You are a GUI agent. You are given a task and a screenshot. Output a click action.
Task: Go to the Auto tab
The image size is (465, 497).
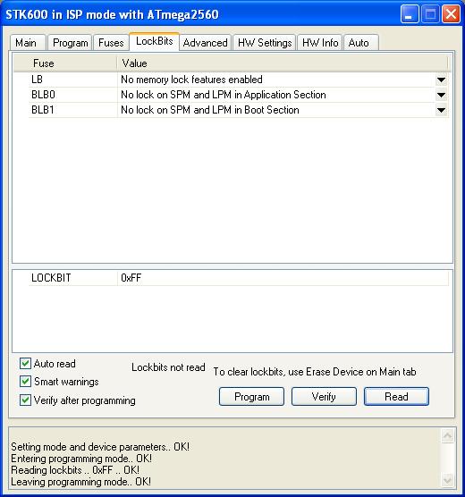(x=361, y=43)
